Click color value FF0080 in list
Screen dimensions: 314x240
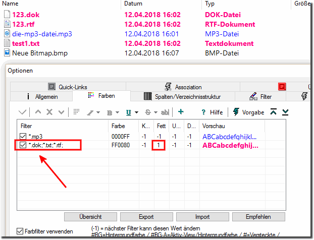[x=121, y=145]
